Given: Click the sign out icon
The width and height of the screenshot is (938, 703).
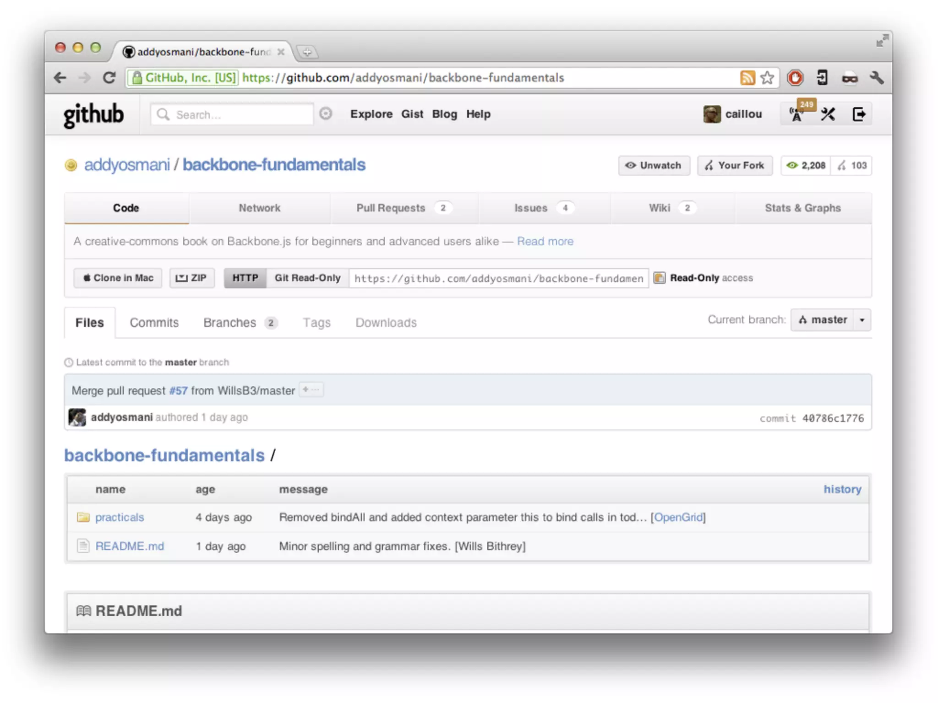Looking at the screenshot, I should [859, 114].
